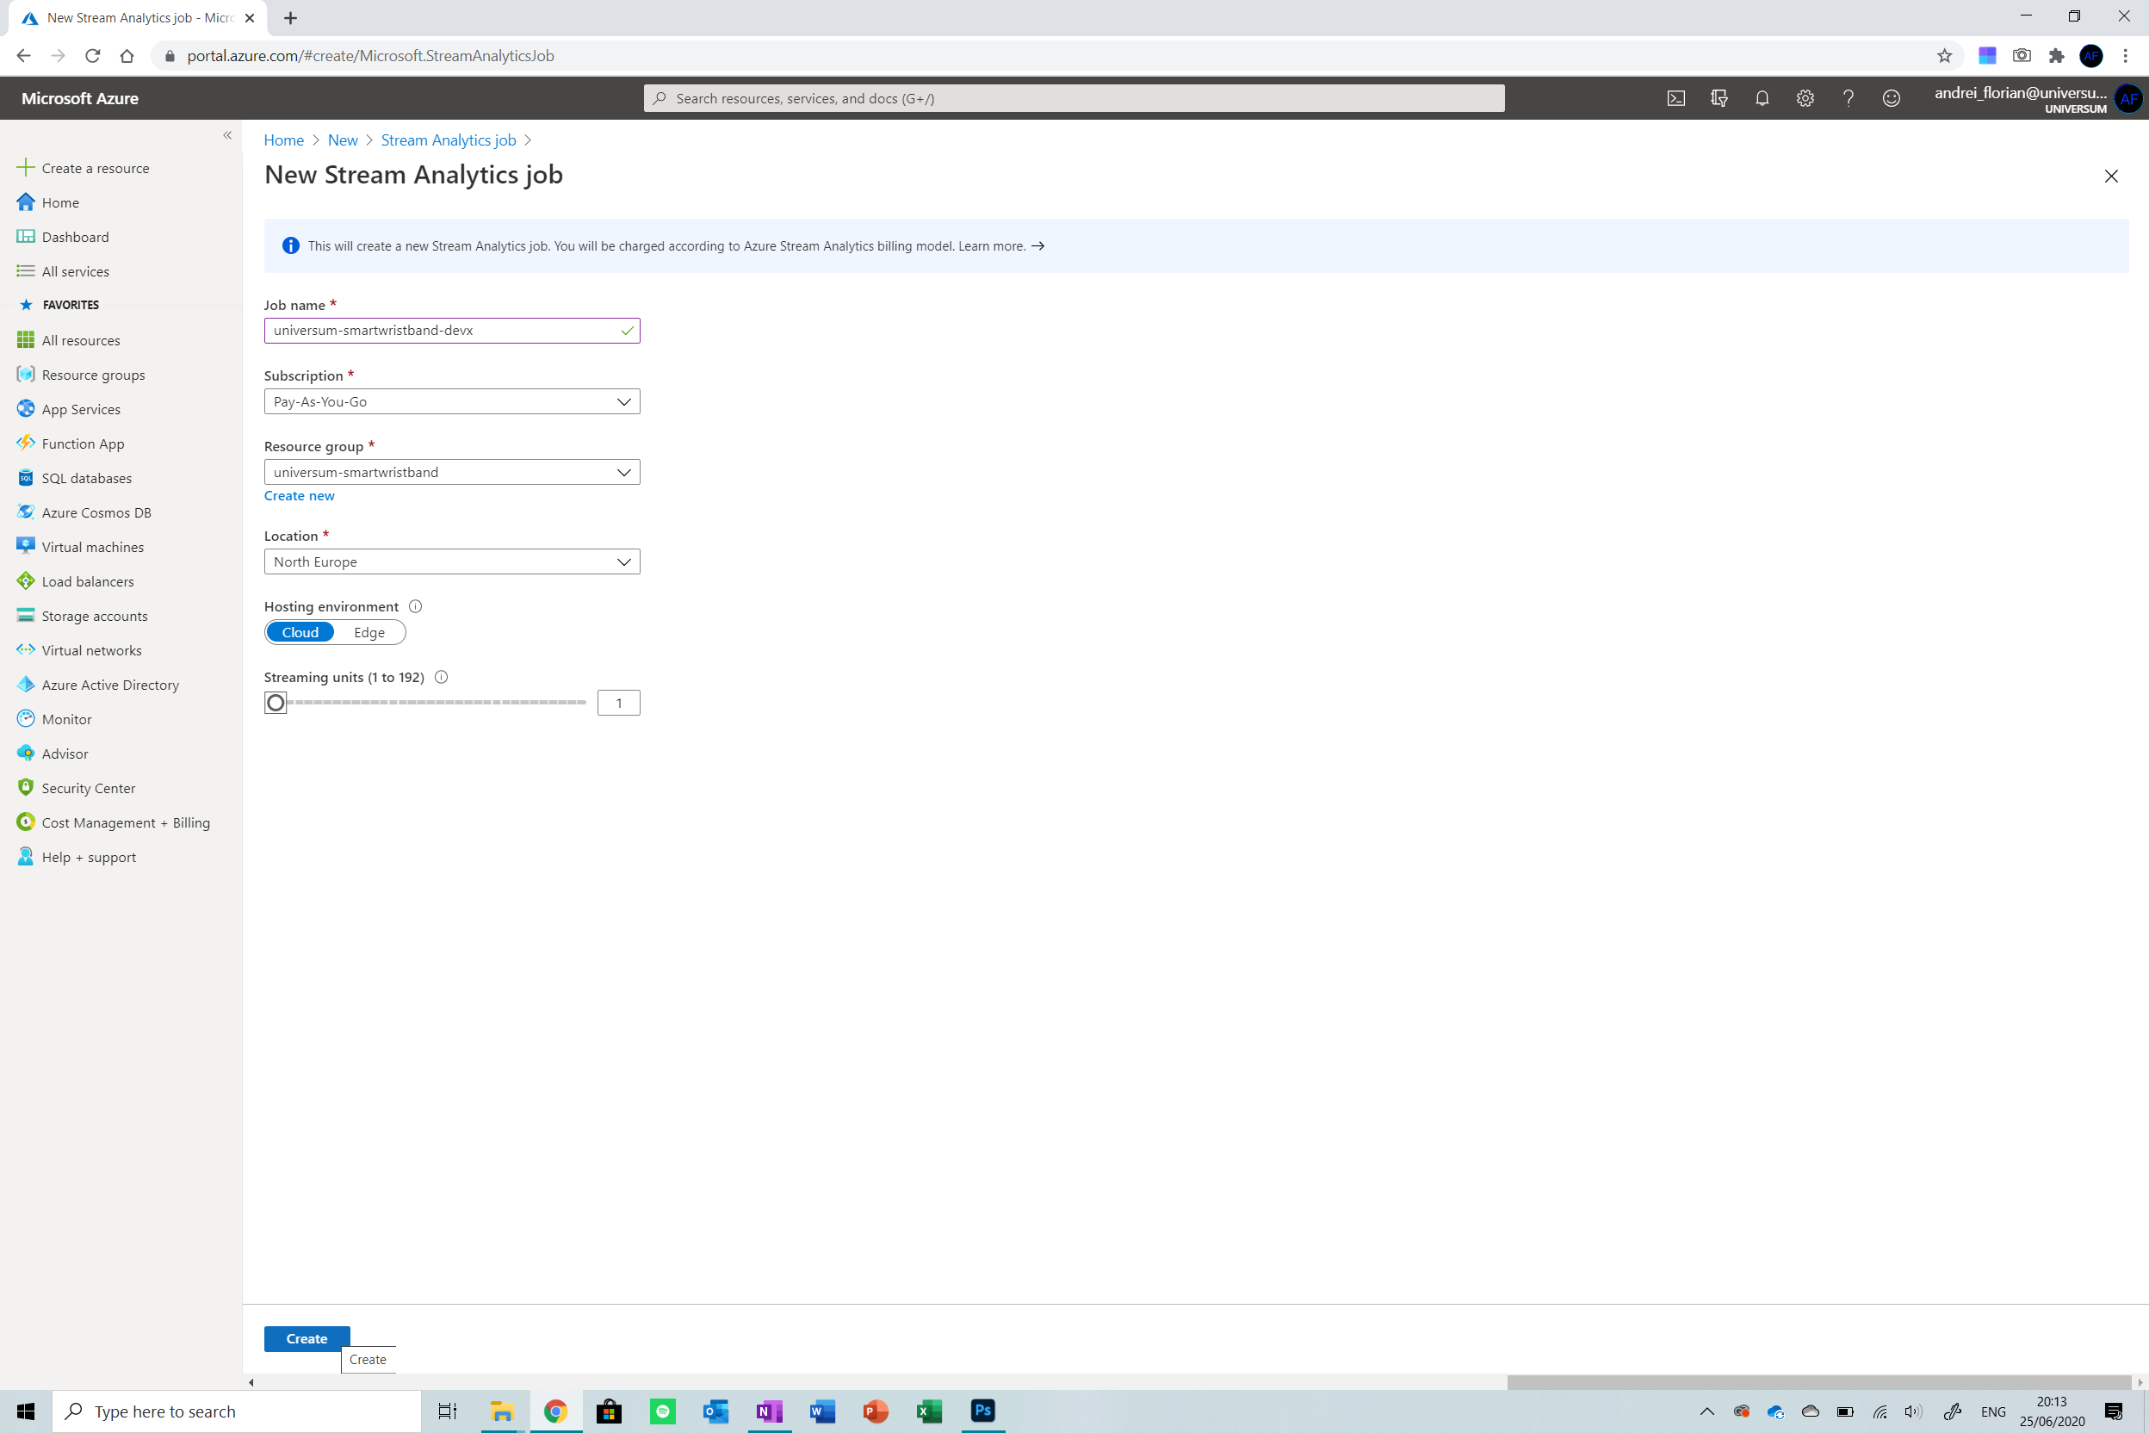Click the feedback smiley icon
Image resolution: width=2149 pixels, height=1433 pixels.
(x=1891, y=98)
